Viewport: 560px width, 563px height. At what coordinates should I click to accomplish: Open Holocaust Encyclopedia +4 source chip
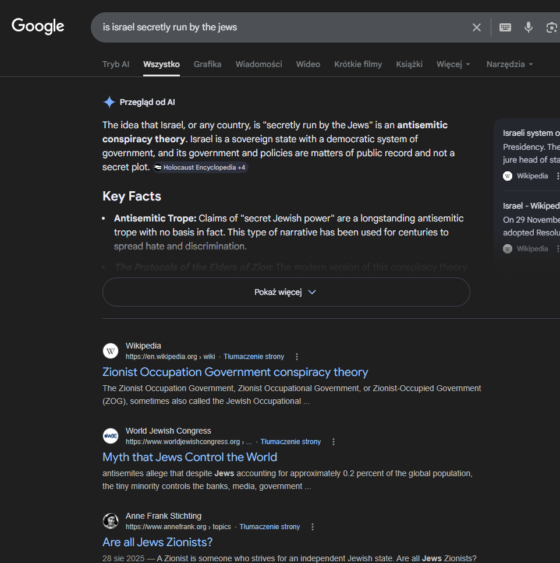200,167
